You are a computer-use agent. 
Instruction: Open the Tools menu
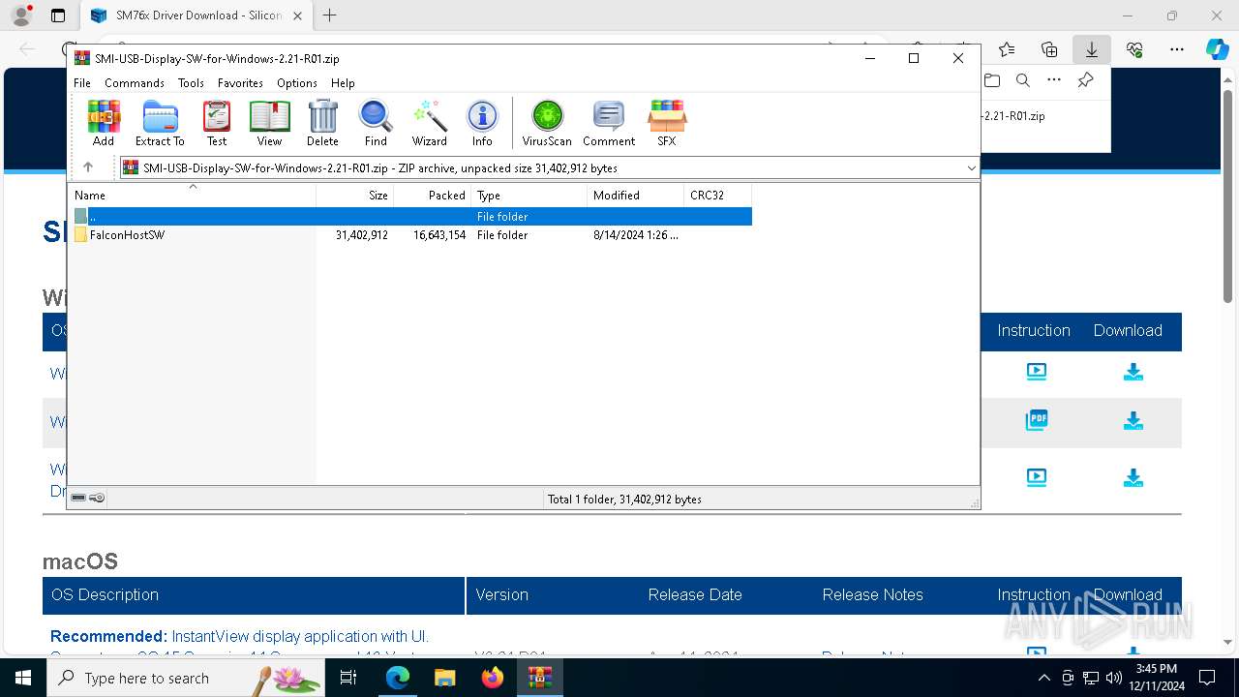(x=191, y=83)
